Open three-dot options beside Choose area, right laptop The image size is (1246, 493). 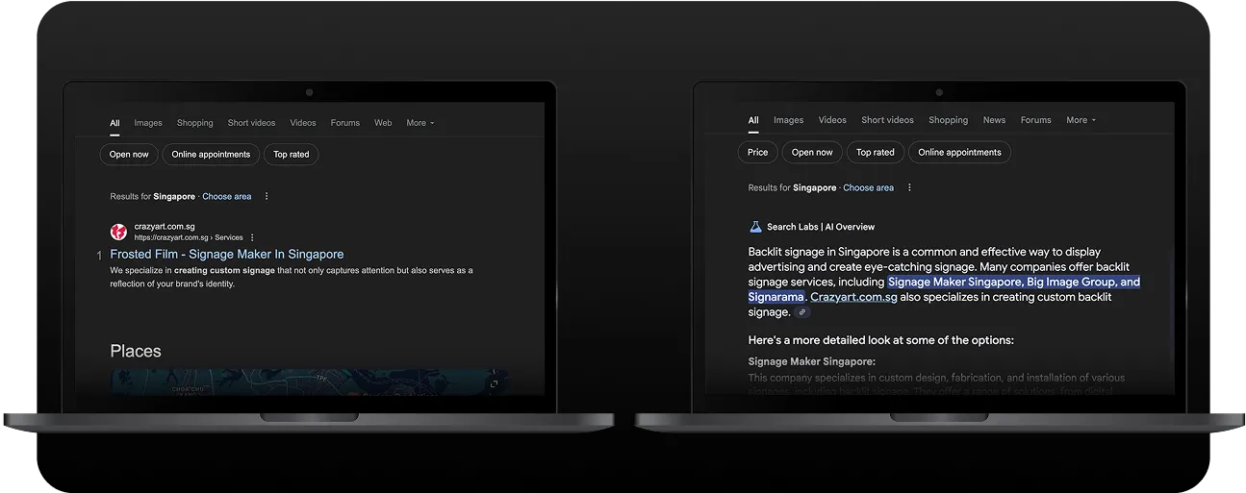909,187
